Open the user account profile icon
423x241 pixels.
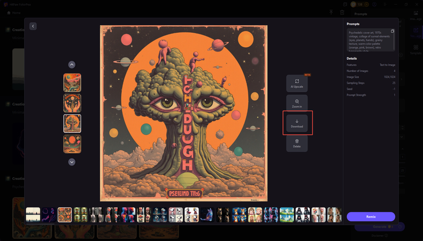click(x=374, y=4)
